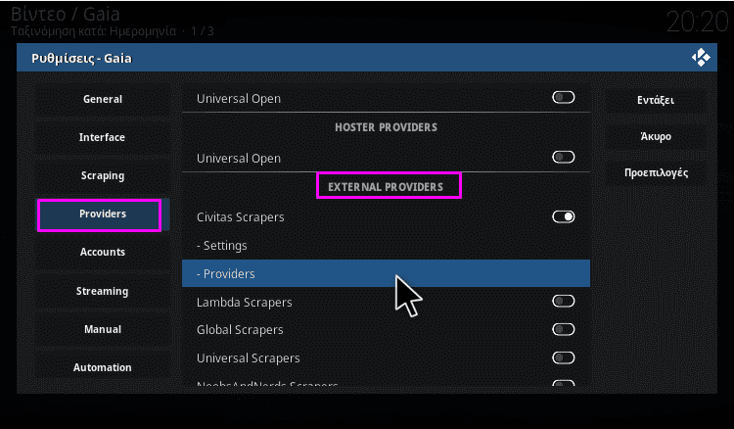Image resolution: width=734 pixels, height=429 pixels.
Task: Select the Global Scrapers row label
Action: click(x=240, y=330)
